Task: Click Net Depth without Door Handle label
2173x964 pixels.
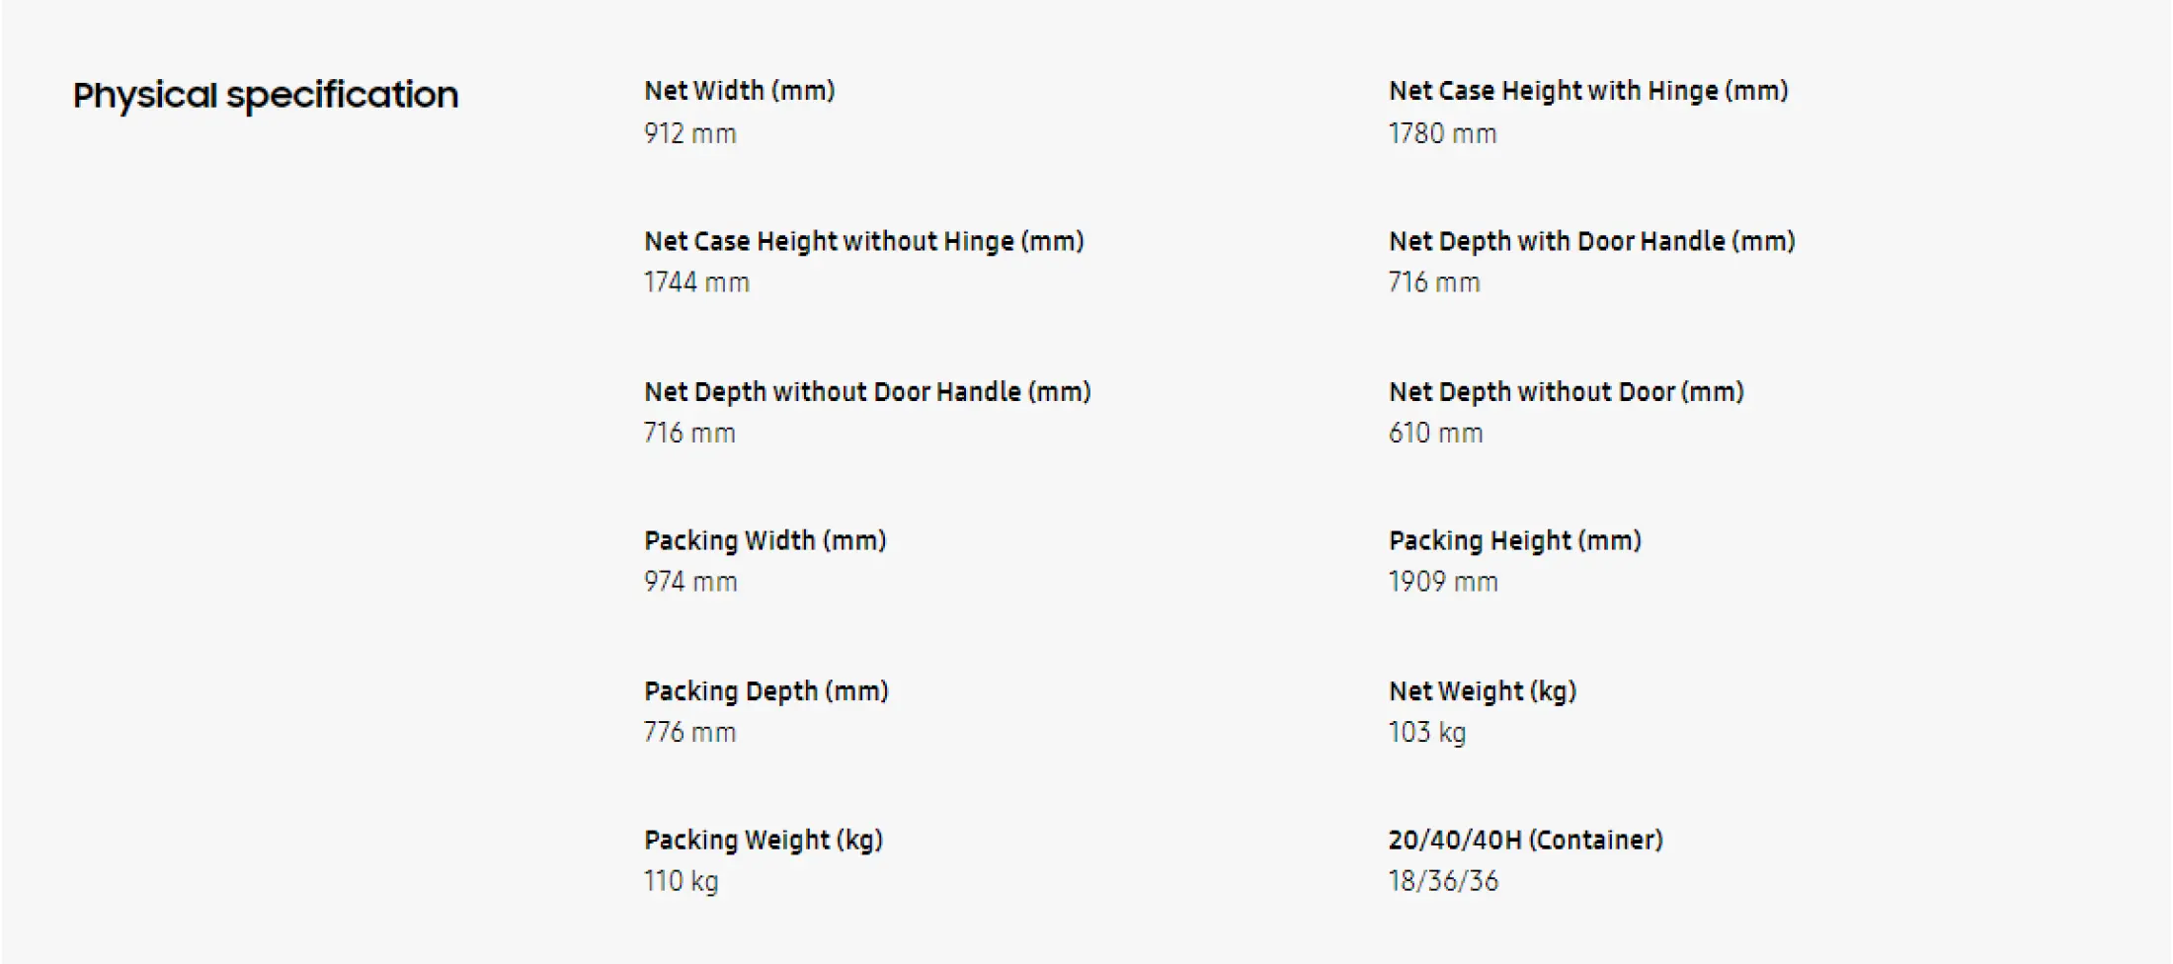Action: 866,392
